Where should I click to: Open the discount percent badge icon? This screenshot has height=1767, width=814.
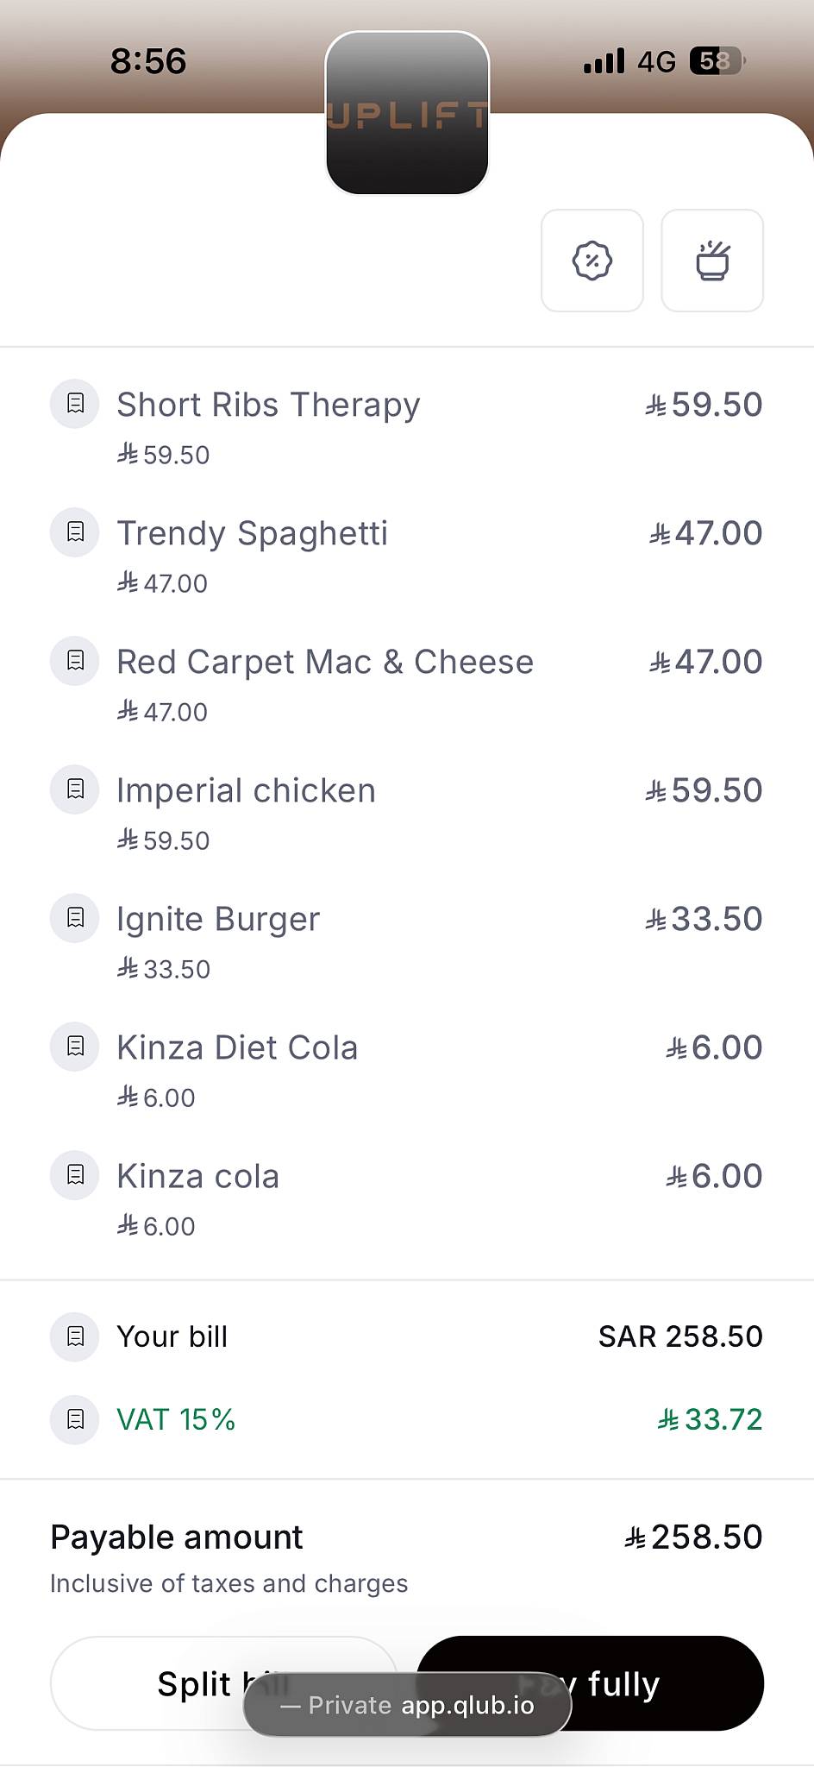592,261
